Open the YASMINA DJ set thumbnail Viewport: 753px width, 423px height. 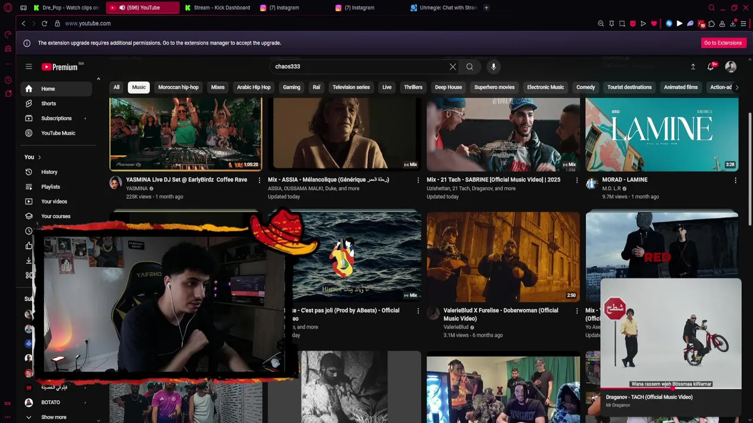point(186,135)
